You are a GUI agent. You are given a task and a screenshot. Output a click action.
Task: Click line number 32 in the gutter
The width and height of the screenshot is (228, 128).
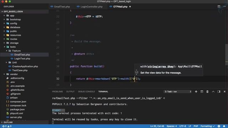(58, 79)
